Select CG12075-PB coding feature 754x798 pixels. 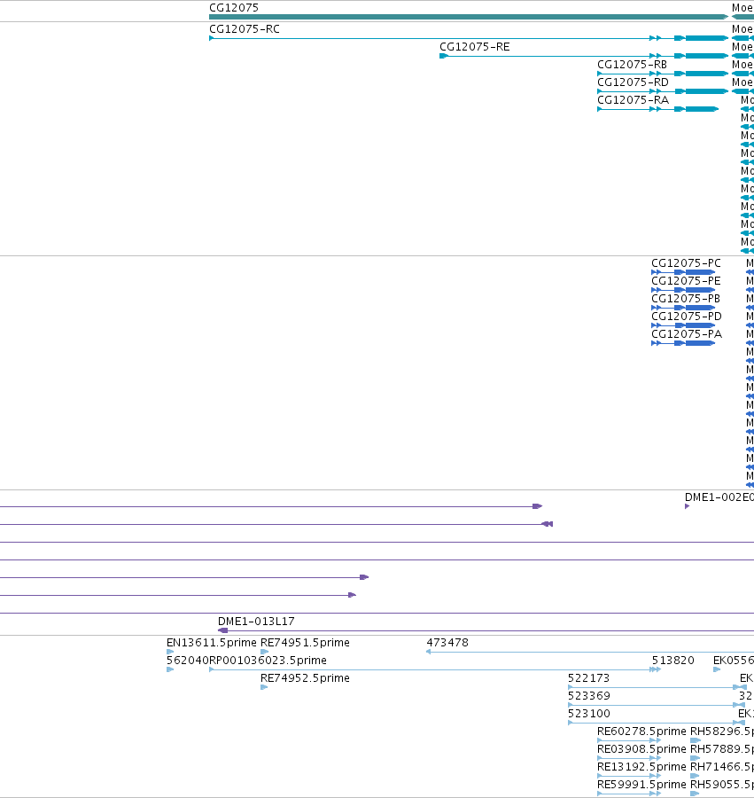pyautogui.click(x=686, y=299)
